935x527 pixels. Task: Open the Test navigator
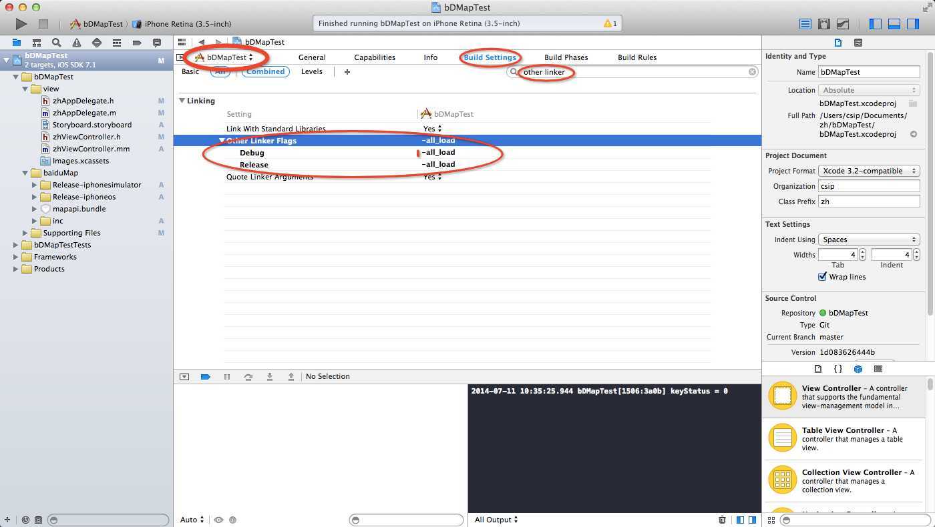click(97, 43)
